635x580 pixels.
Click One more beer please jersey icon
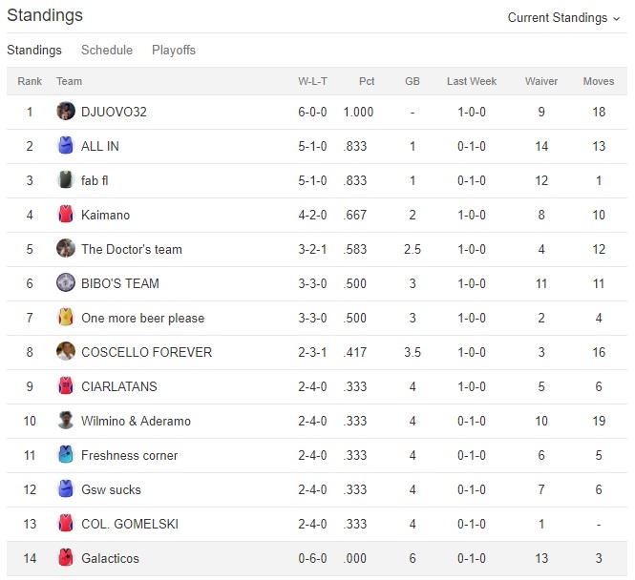pos(66,318)
